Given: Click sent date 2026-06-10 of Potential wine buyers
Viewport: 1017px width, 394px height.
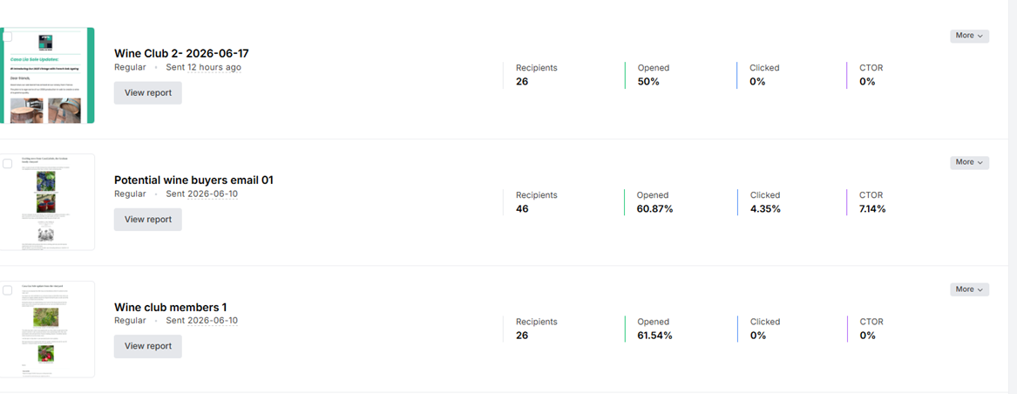Looking at the screenshot, I should (212, 194).
